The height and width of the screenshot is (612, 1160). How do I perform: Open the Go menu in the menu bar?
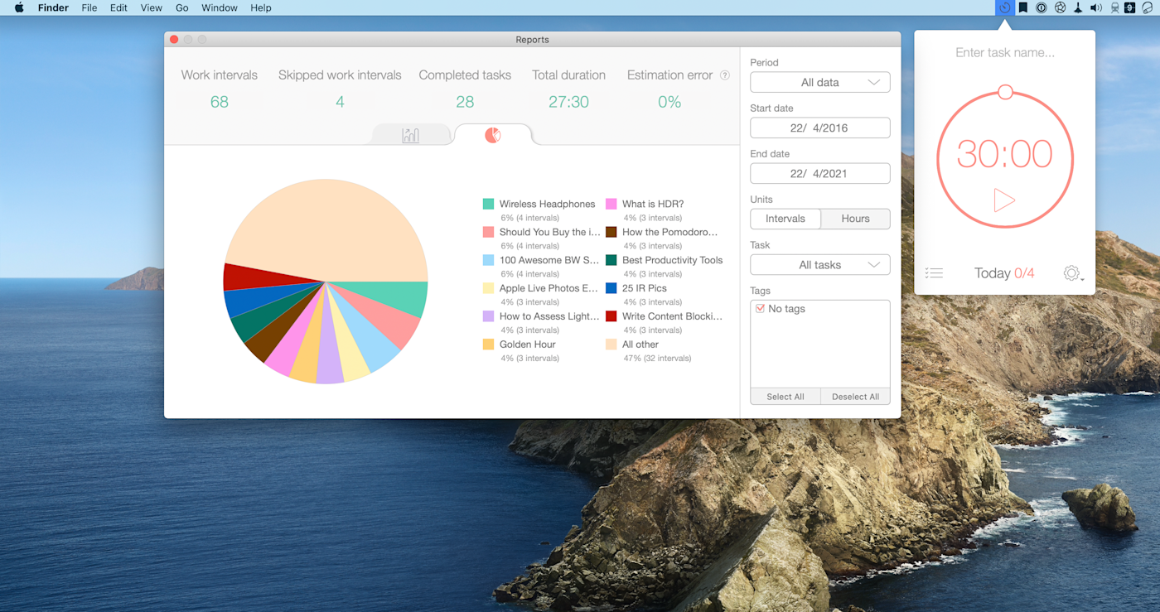181,7
